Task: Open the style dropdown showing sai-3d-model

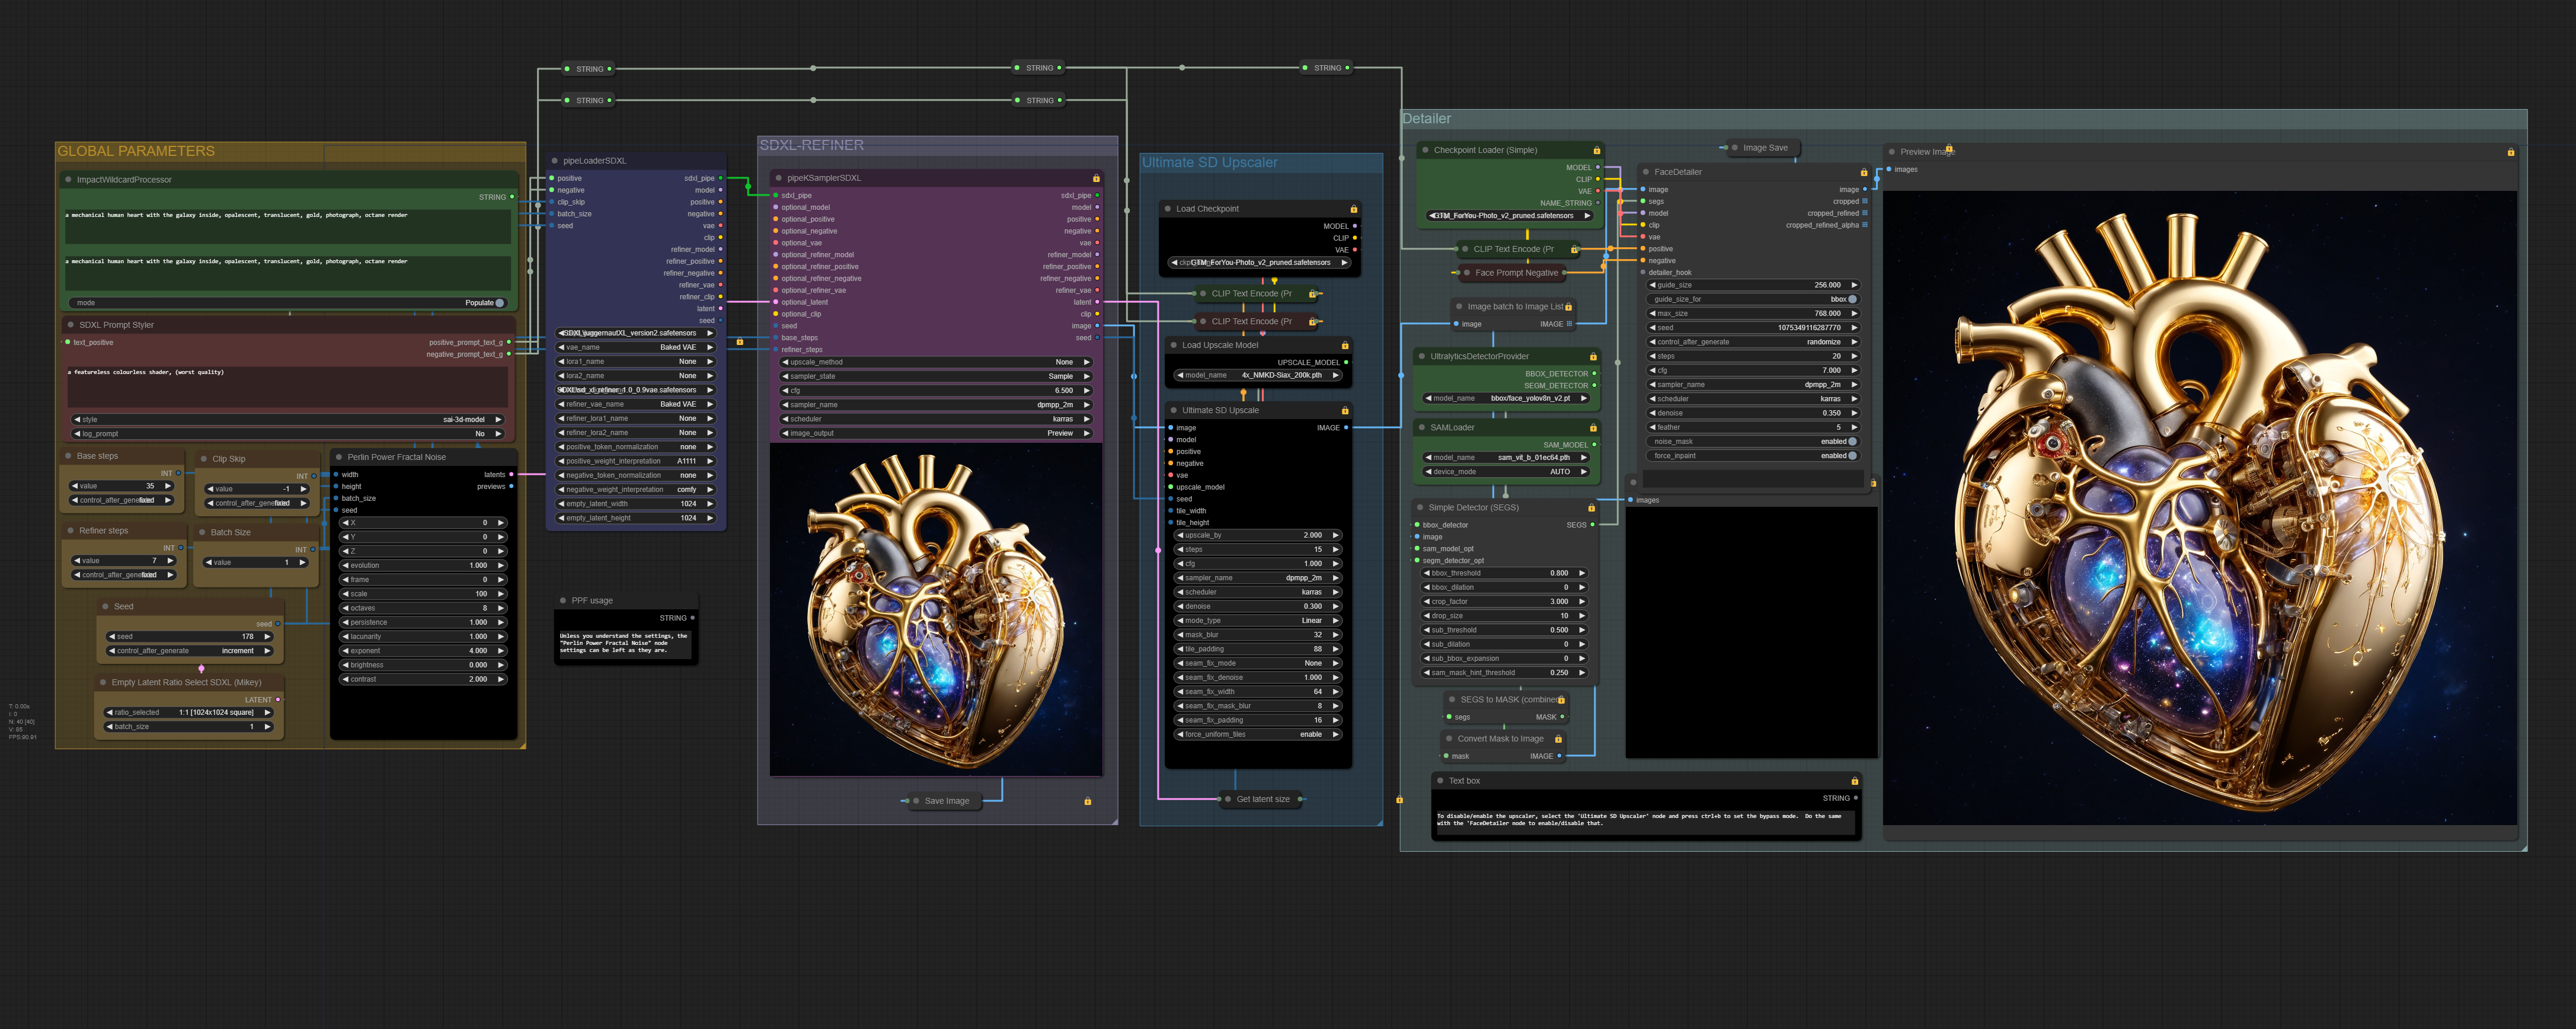Action: click(x=287, y=420)
